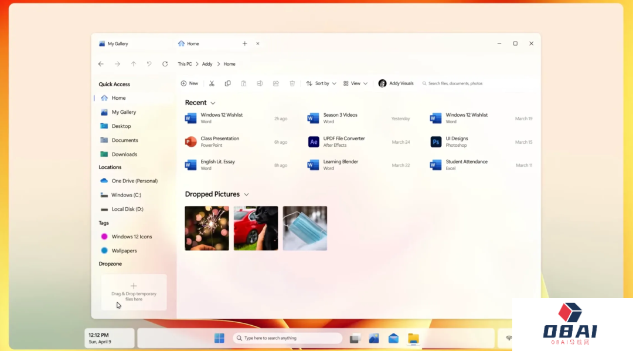Open One Drive (Personal) location
633x351 pixels.
[134, 181]
